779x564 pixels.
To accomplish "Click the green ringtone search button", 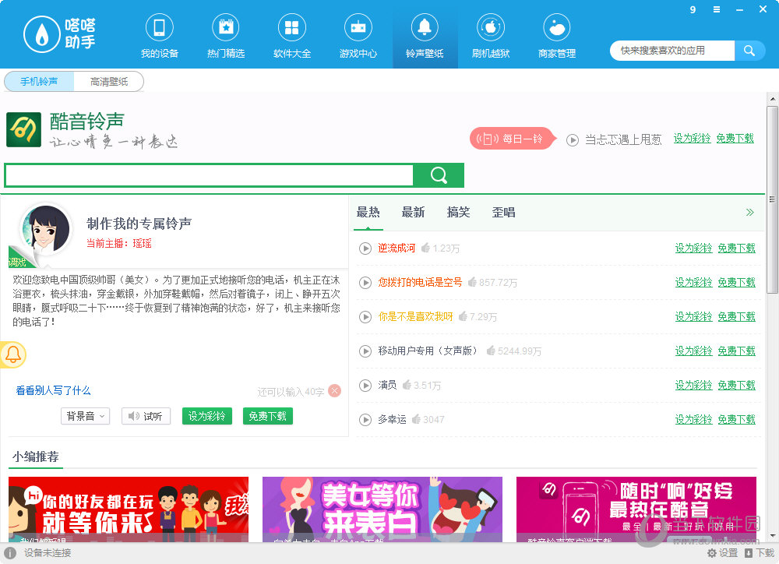I will (439, 175).
